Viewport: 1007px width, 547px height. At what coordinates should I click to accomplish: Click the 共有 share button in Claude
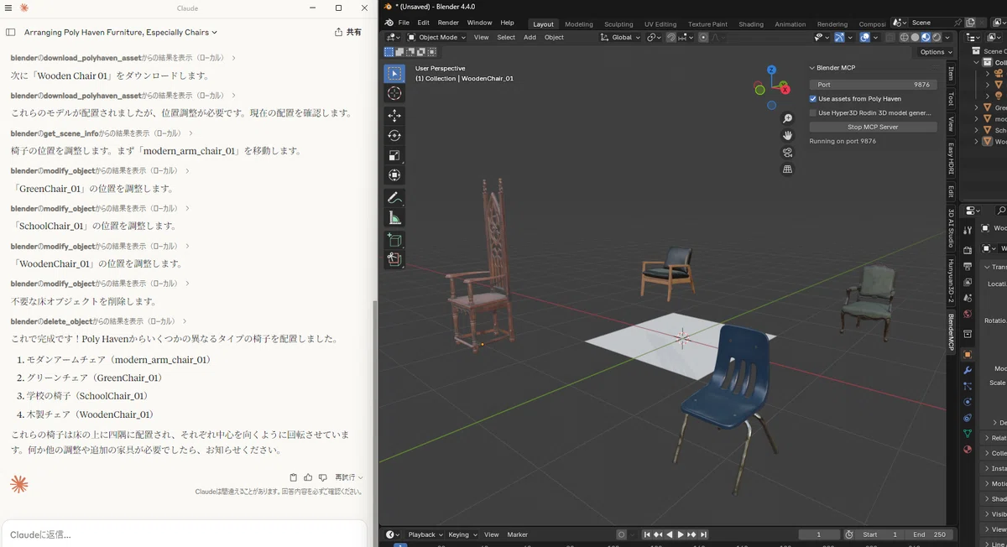tap(347, 33)
